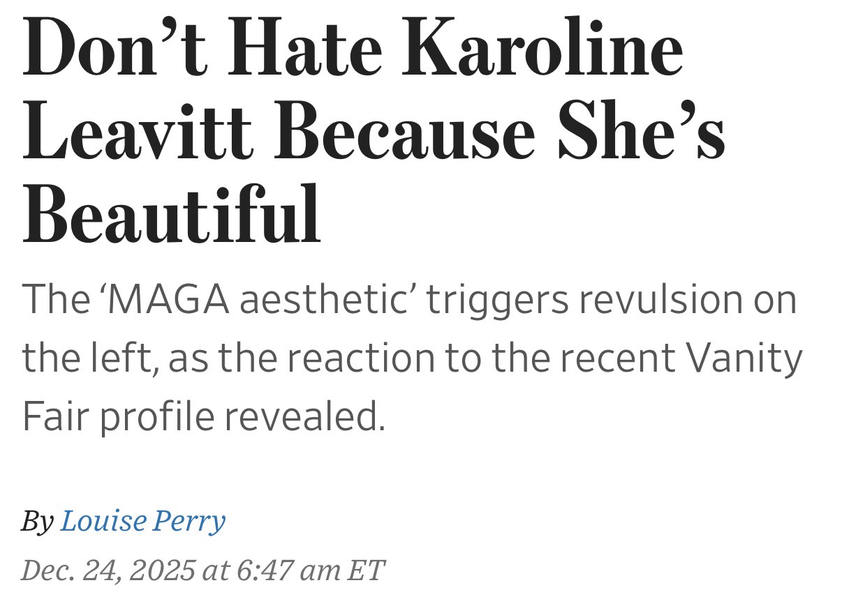Click 'triggers revulsion on' in the subheadline
This screenshot has width=842, height=599.
612,300
